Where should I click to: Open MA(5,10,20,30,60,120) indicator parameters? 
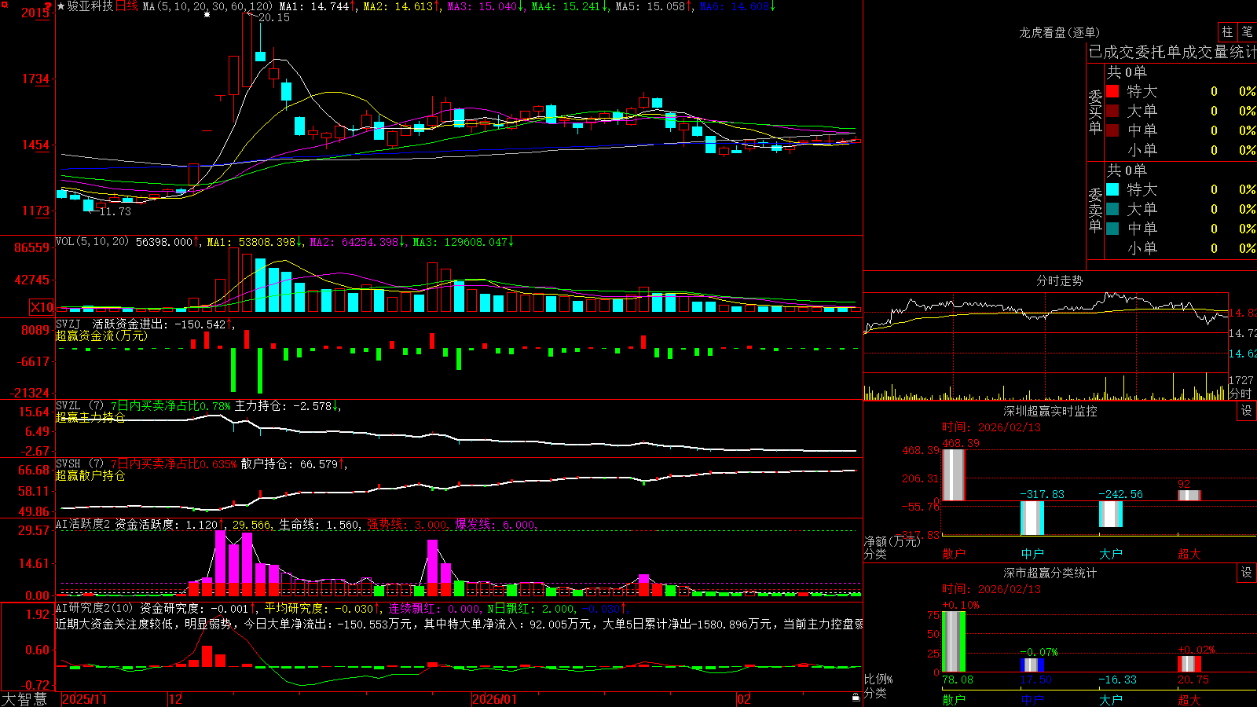[207, 6]
